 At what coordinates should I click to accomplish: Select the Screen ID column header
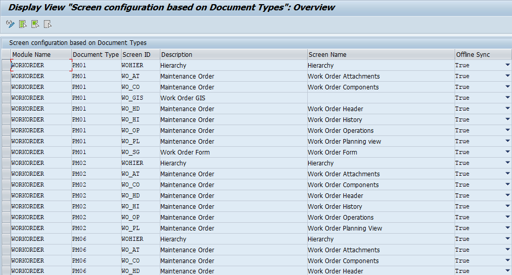click(140, 54)
